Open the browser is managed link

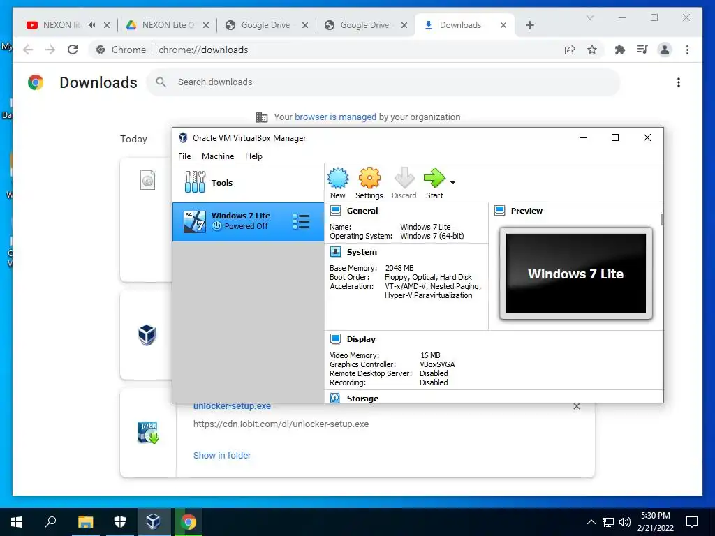coord(335,117)
